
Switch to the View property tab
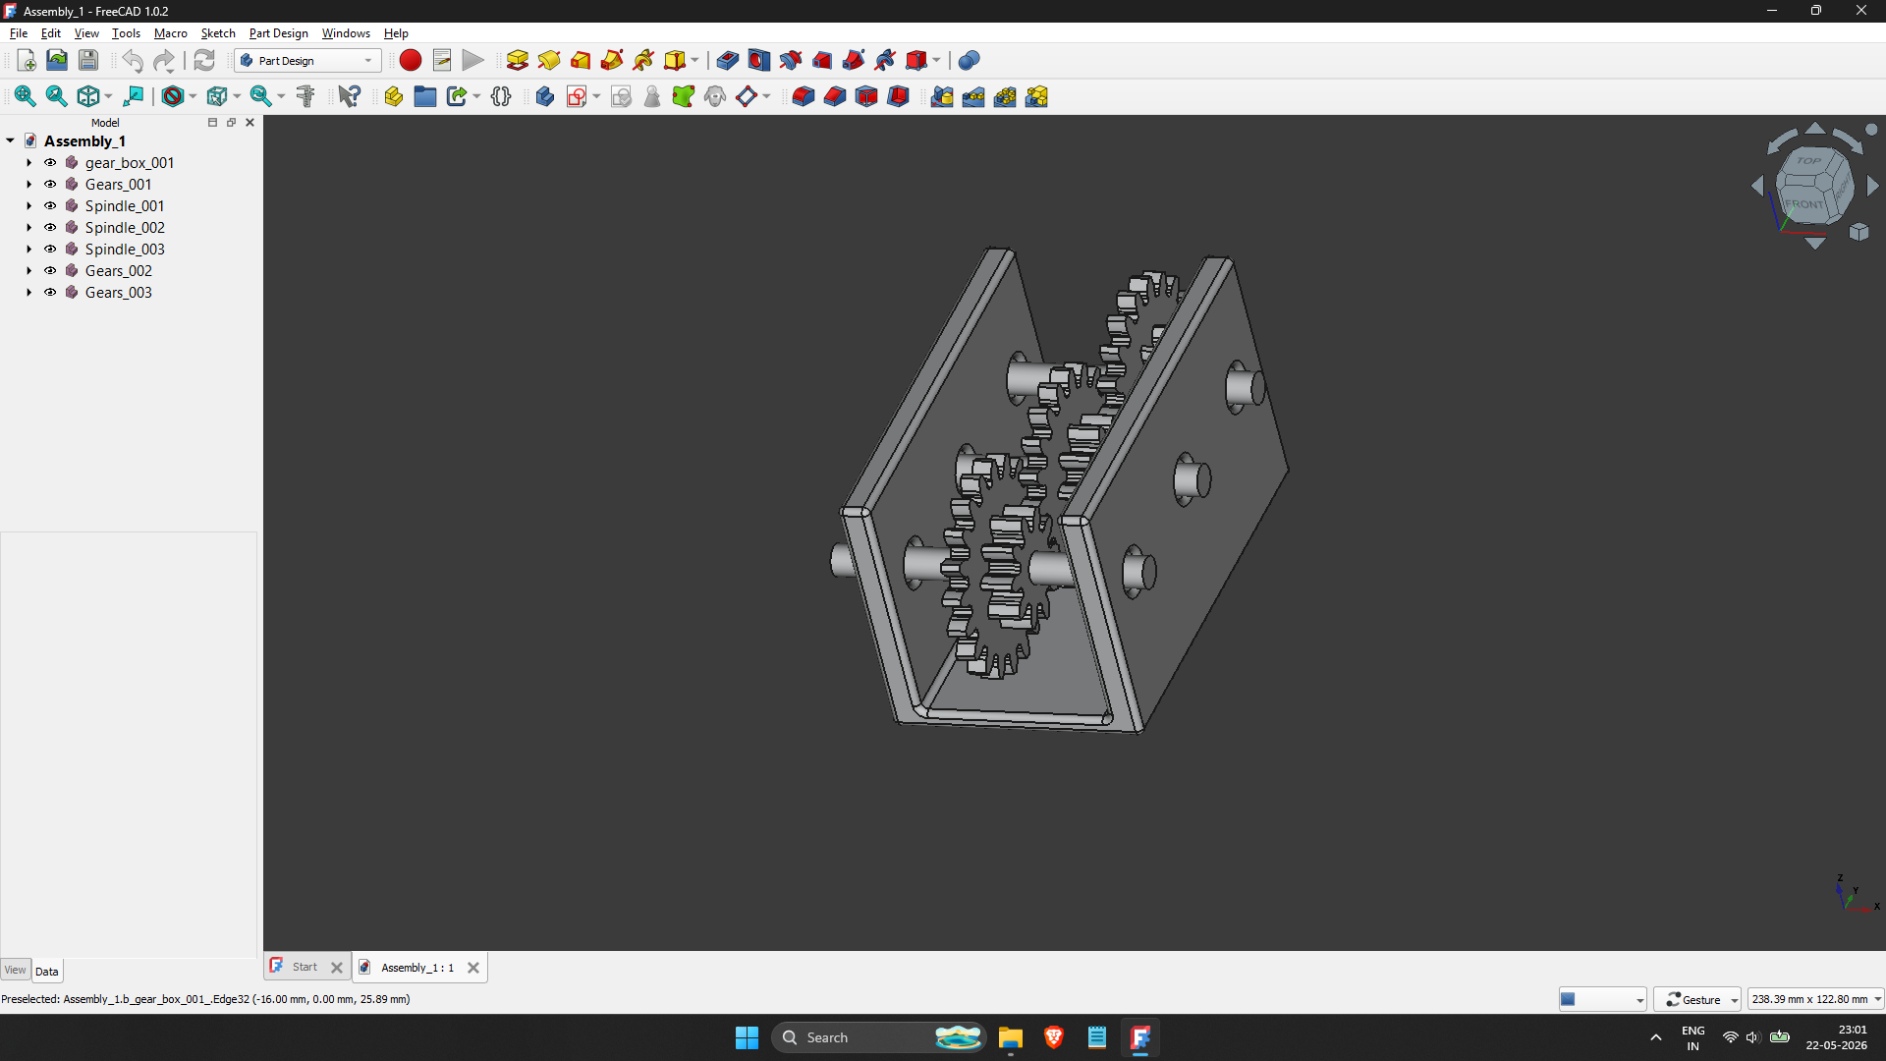pos(16,970)
